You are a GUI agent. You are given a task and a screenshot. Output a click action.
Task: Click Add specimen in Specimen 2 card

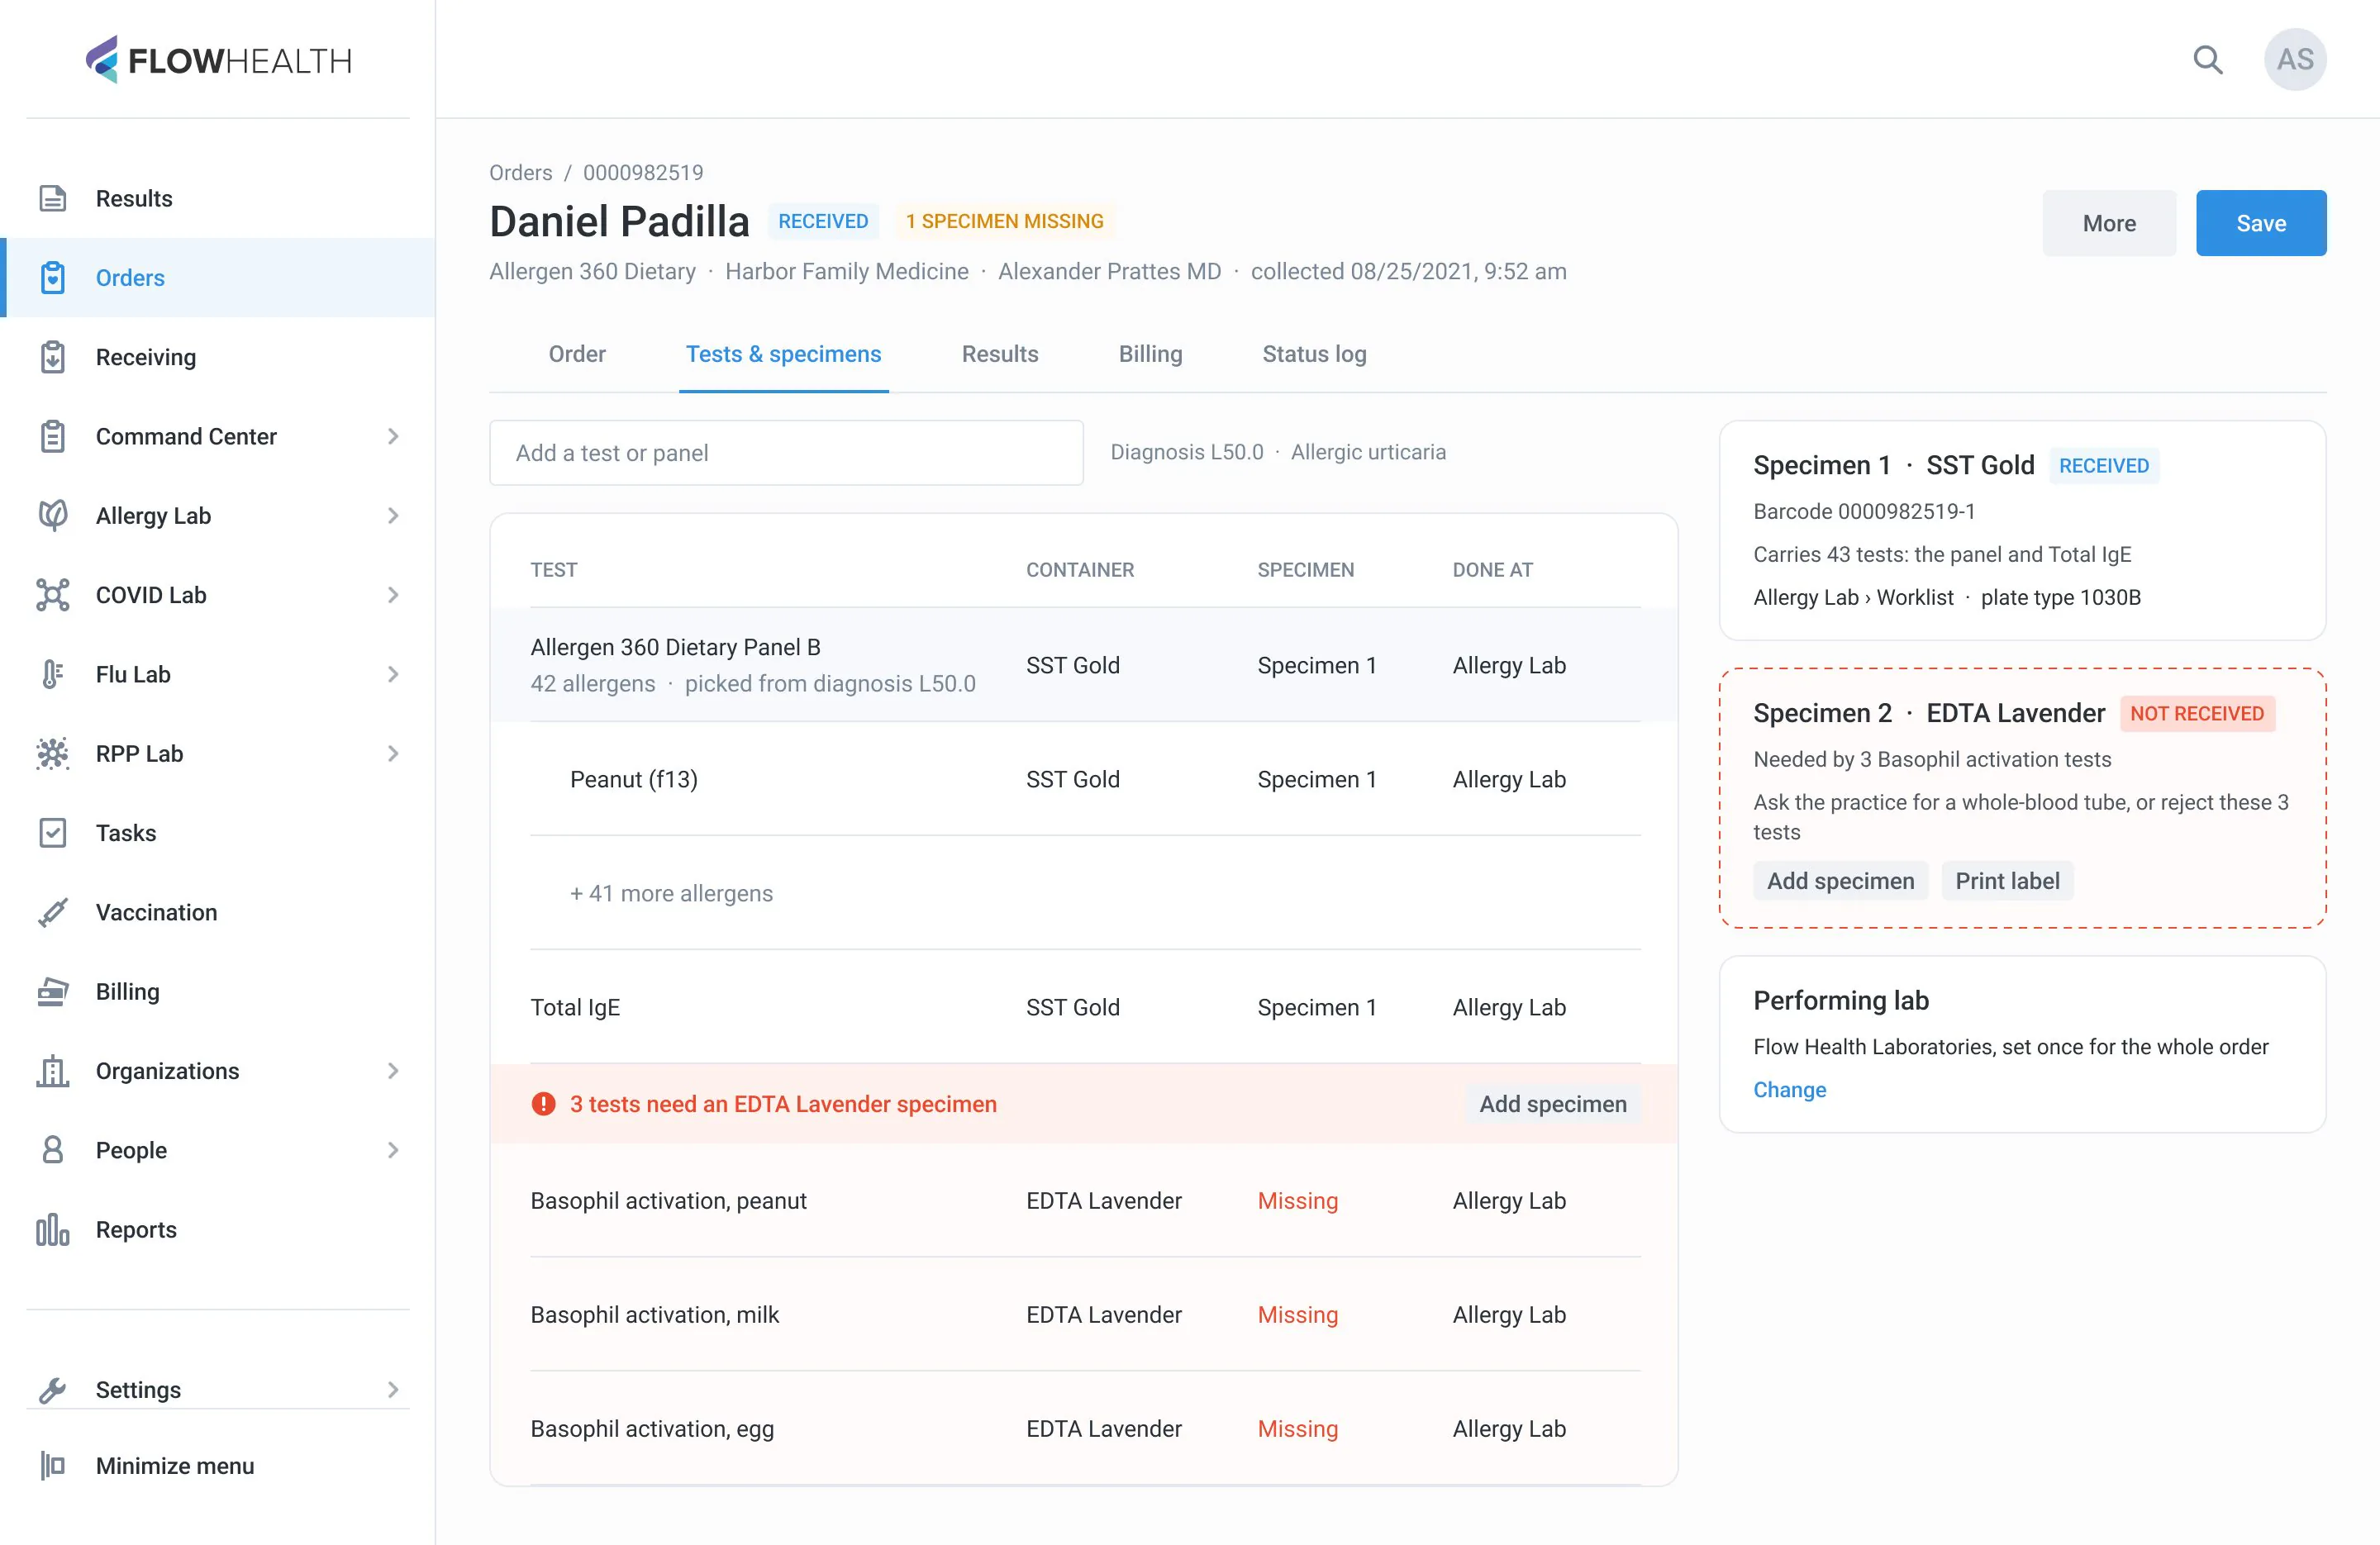coord(1840,880)
